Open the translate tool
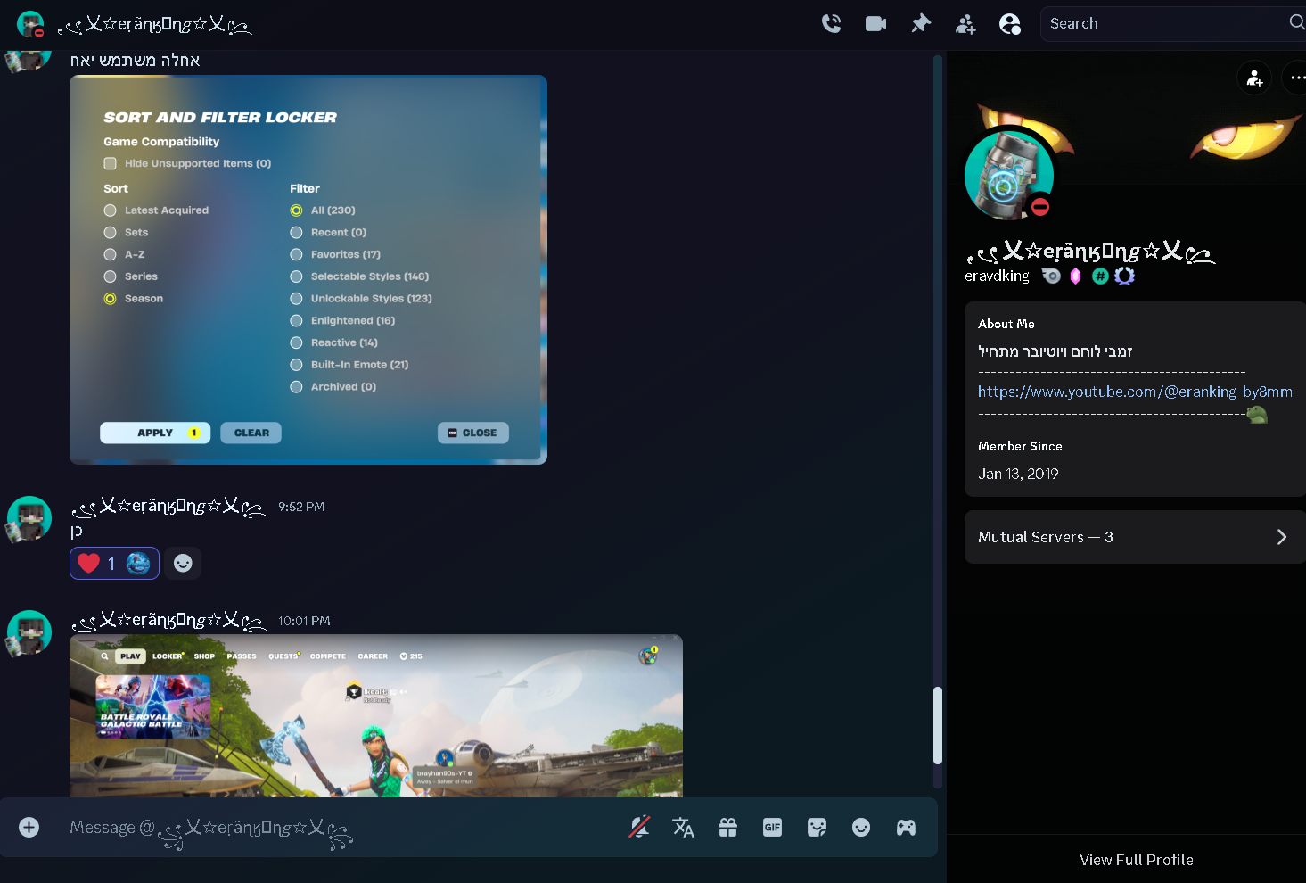This screenshot has height=883, width=1306. tap(683, 828)
